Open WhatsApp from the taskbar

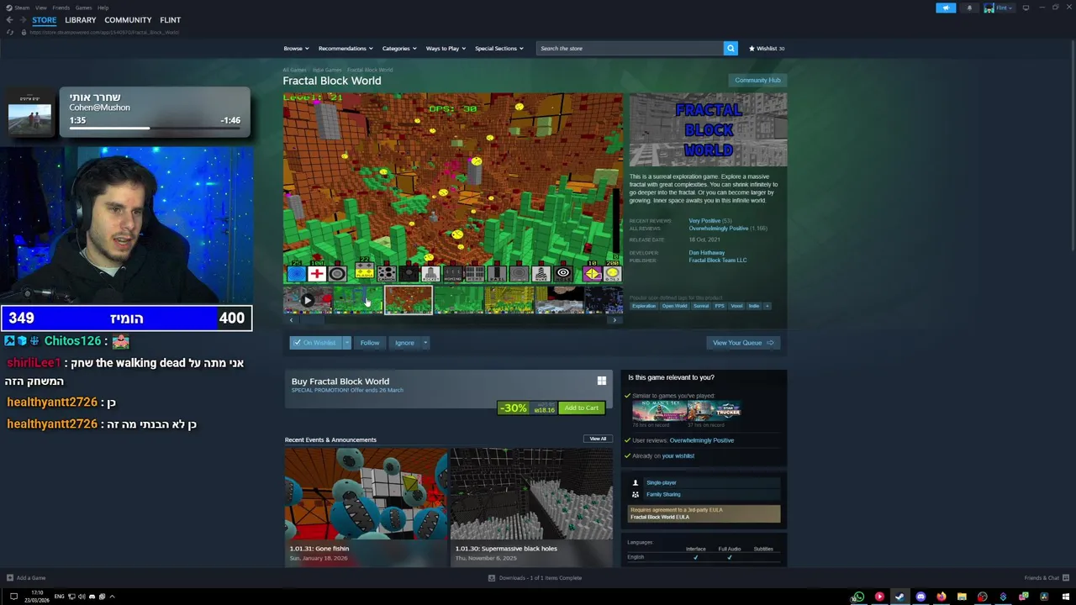tap(858, 597)
